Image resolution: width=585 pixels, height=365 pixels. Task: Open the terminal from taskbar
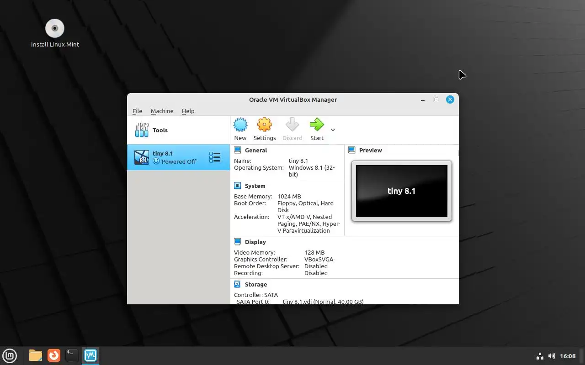(x=72, y=355)
